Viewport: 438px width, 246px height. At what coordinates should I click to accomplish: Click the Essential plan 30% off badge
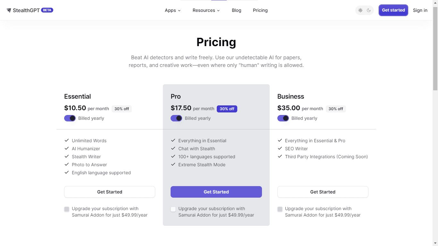pyautogui.click(x=122, y=109)
